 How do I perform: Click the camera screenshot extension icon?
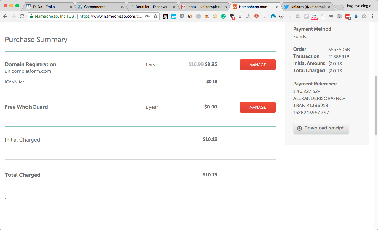[x=364, y=17]
